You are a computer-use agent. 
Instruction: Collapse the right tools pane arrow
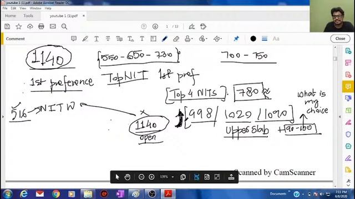click(x=340, y=117)
